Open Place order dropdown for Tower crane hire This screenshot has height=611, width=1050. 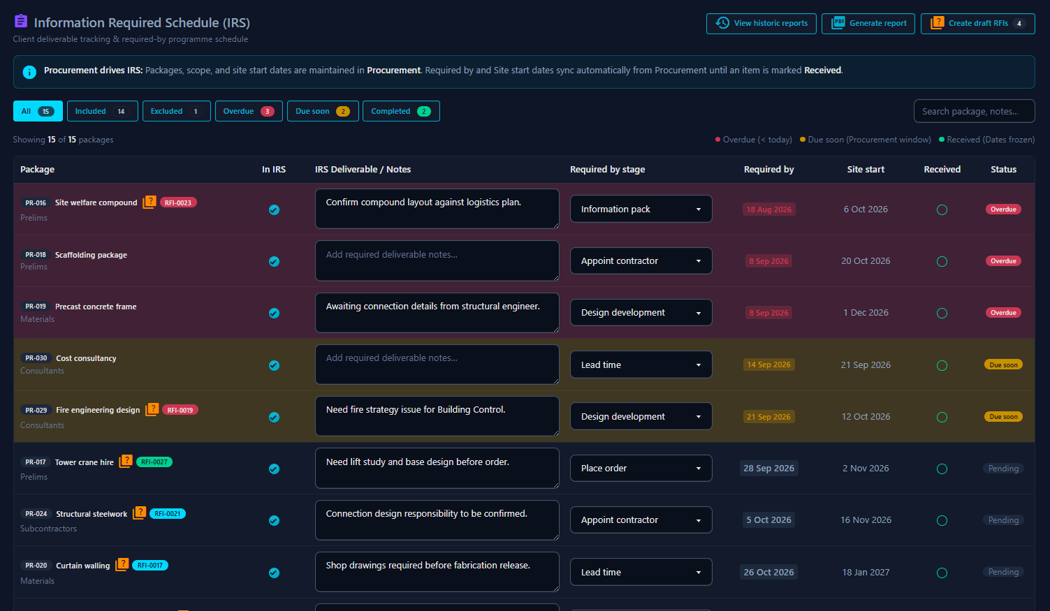(x=641, y=468)
